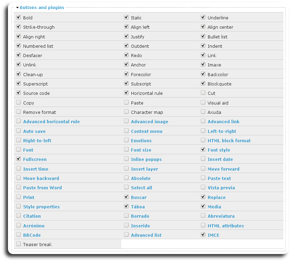
Task: Enable the Character map checkbox
Action: [126, 112]
